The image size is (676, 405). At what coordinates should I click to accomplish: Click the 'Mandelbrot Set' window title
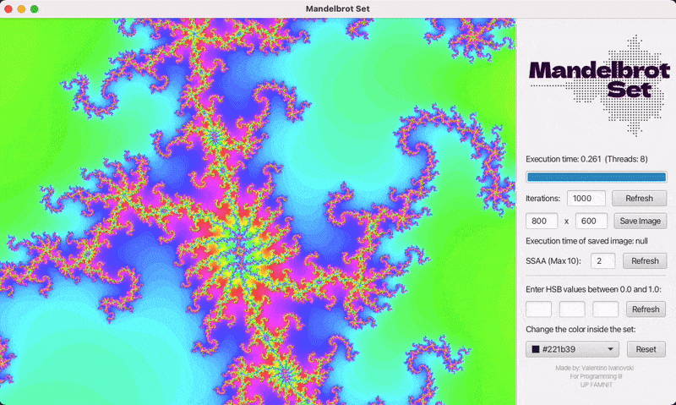[337, 8]
